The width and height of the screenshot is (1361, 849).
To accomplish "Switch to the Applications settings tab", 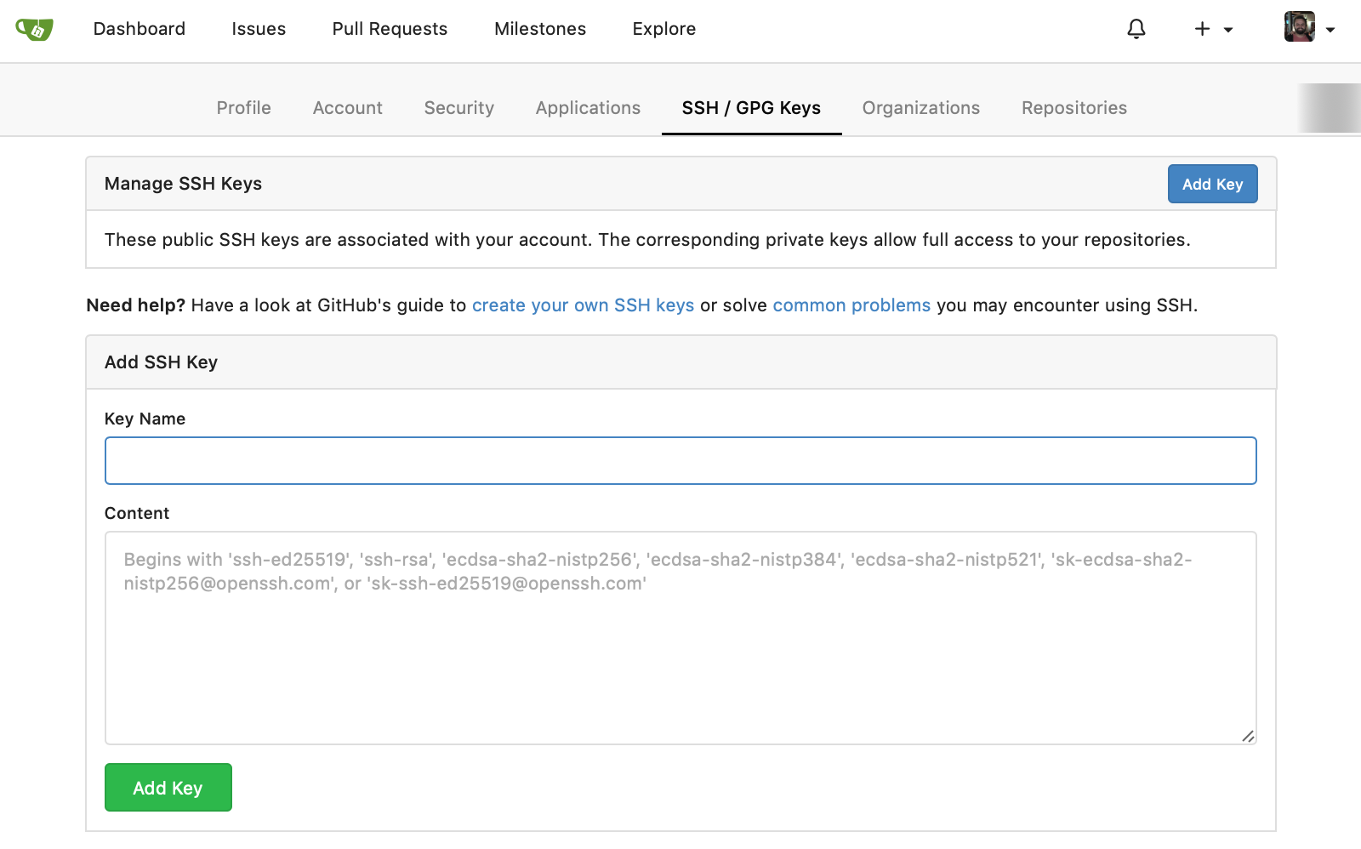I will [x=588, y=108].
